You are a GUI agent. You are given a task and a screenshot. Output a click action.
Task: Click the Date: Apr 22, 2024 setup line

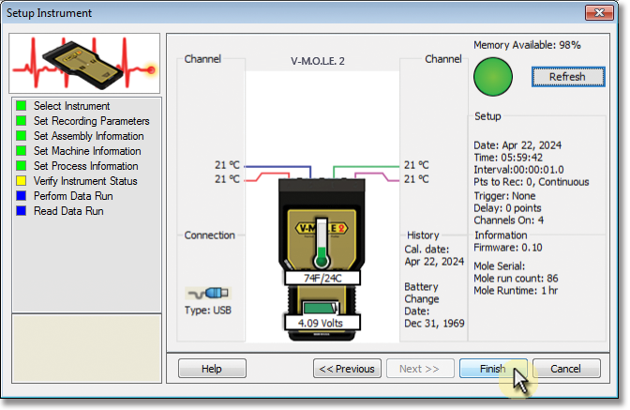coord(517,145)
